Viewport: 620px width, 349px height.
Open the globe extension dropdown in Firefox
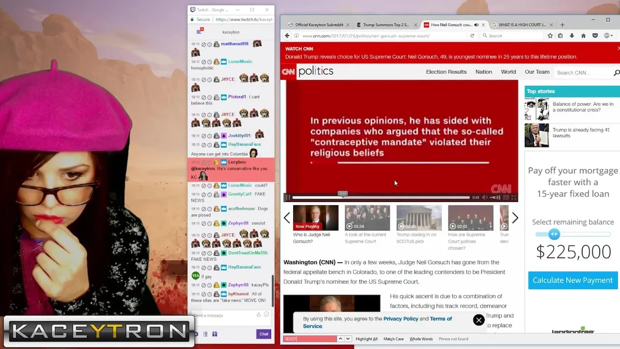608,35
